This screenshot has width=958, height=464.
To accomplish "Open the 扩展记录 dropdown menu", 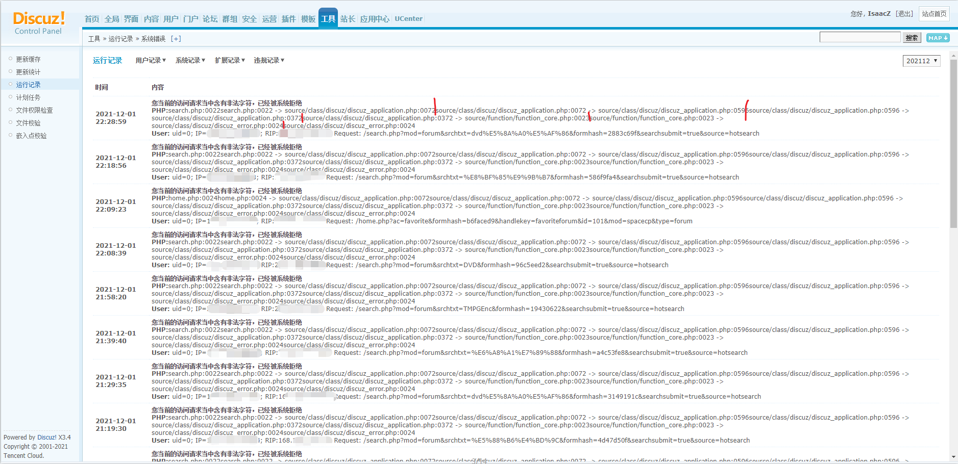I will tap(230, 60).
